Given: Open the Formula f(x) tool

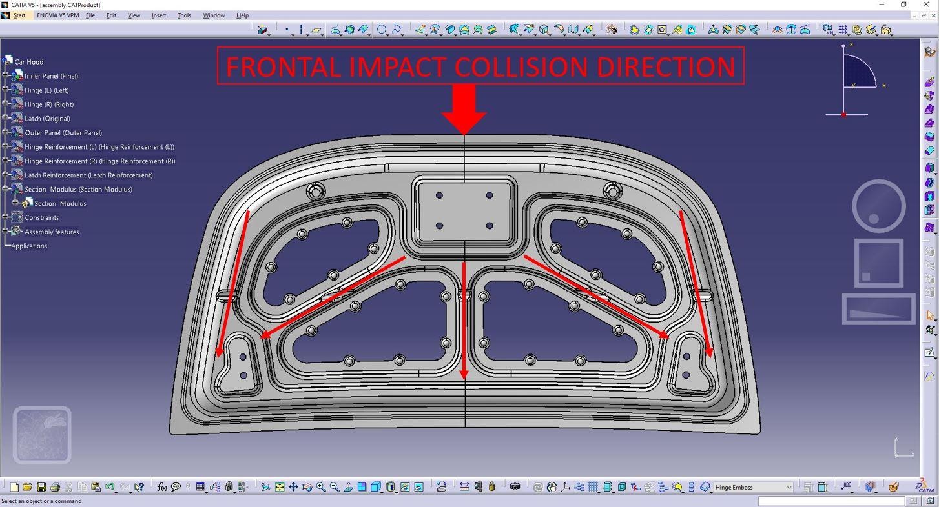Looking at the screenshot, I should coord(162,487).
